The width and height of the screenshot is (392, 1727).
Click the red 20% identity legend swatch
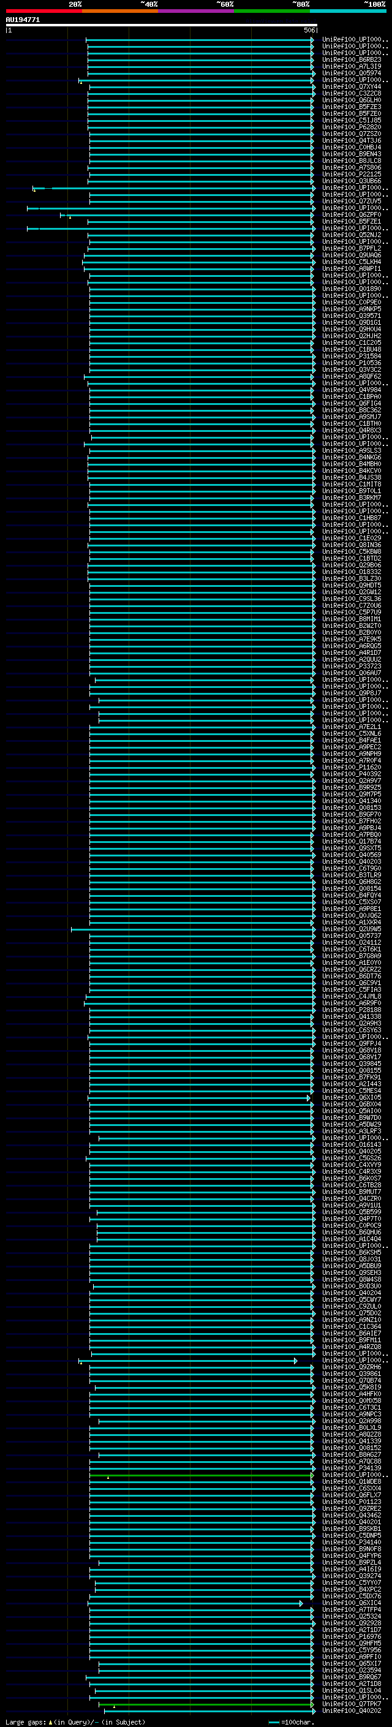click(43, 11)
